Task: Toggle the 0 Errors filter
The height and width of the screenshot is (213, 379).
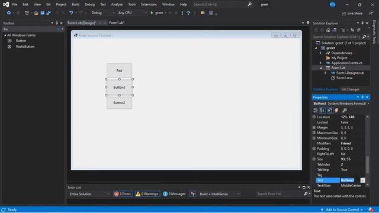Action: click(123, 194)
